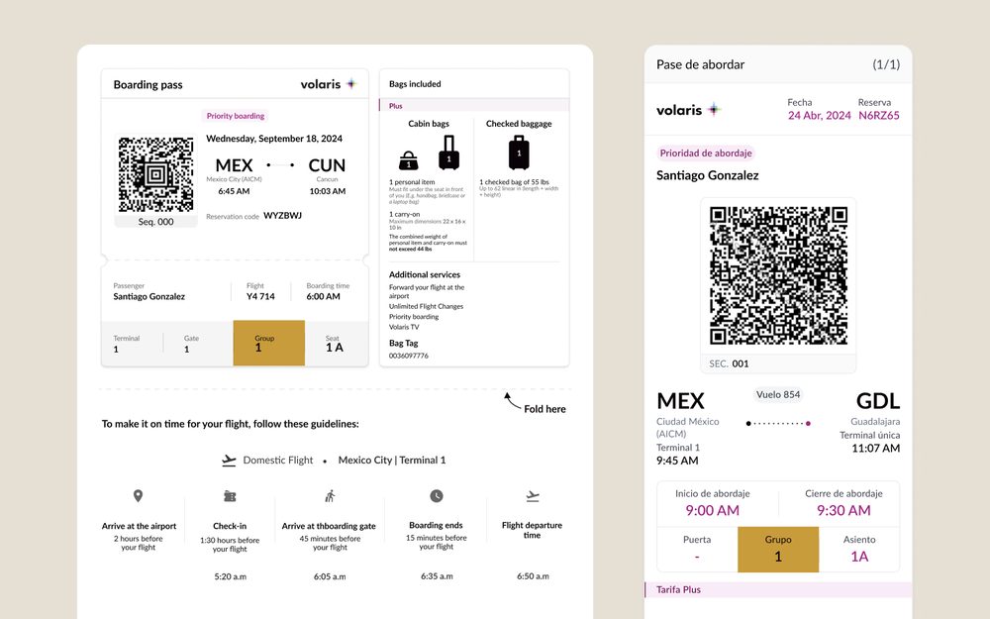990x619 pixels.
Task: Click the Vuelo 854 flight pill
Action: click(778, 394)
